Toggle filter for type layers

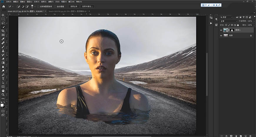click(x=244, y=17)
